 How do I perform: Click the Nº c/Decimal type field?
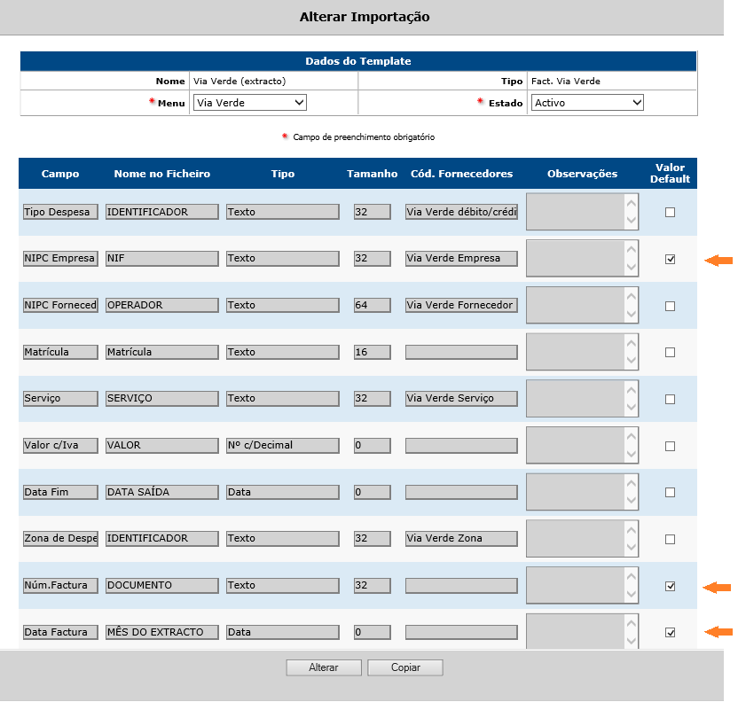[x=282, y=445]
